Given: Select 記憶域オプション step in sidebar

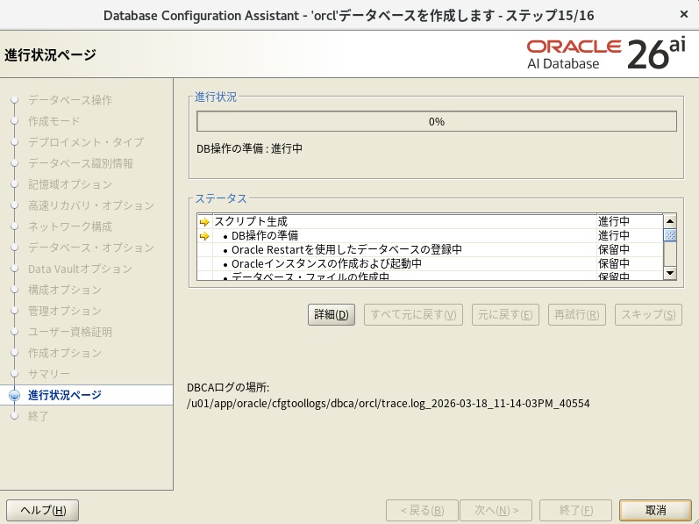Looking at the screenshot, I should pyautogui.click(x=70, y=184).
